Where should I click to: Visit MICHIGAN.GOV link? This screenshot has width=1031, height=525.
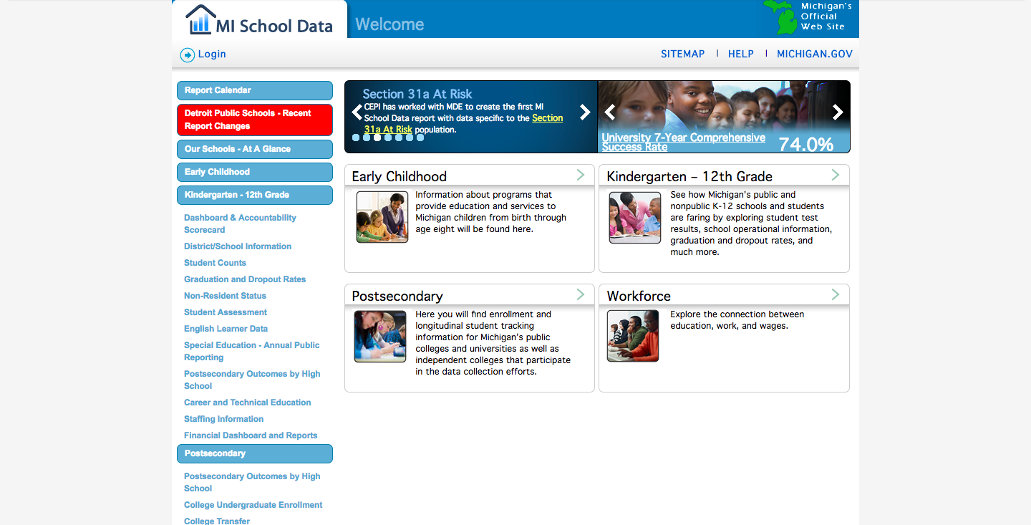(x=815, y=54)
